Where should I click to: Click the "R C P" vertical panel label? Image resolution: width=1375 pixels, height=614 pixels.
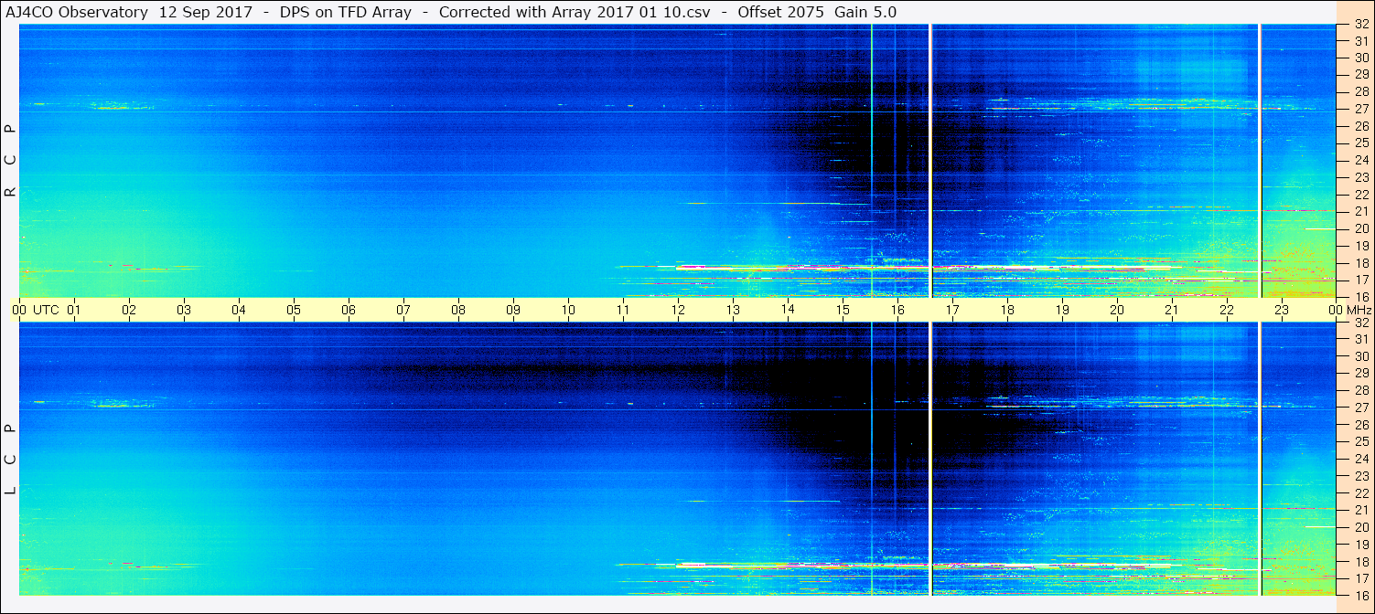(x=11, y=161)
